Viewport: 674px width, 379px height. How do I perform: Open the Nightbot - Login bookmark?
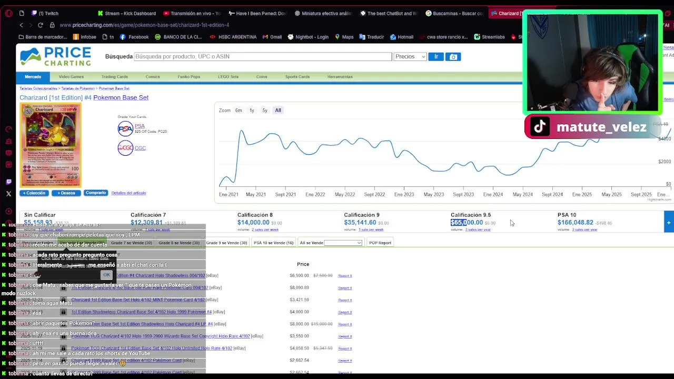pos(308,37)
